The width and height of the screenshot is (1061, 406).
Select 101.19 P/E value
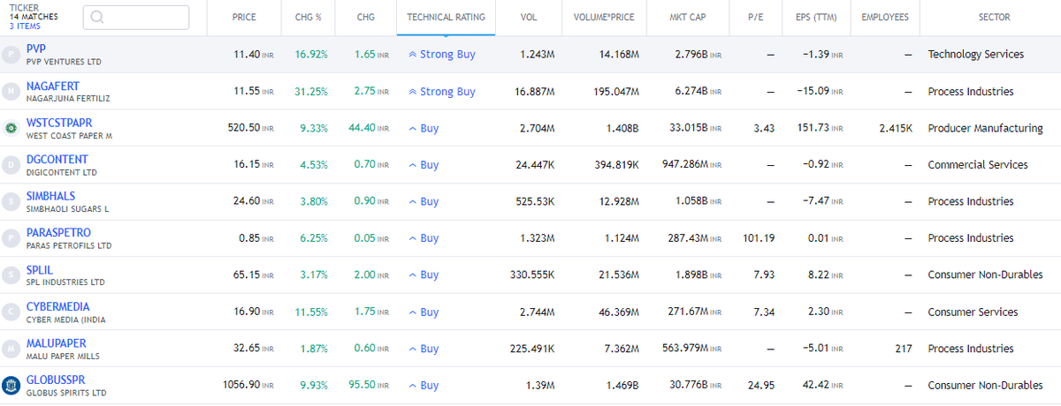pyautogui.click(x=759, y=238)
